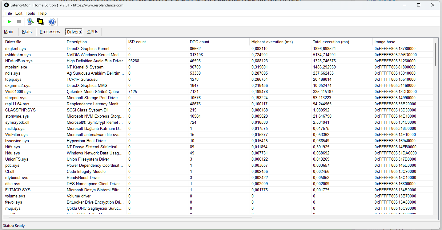Select the ndis.sys row
442x230 pixels.
tap(218, 73)
